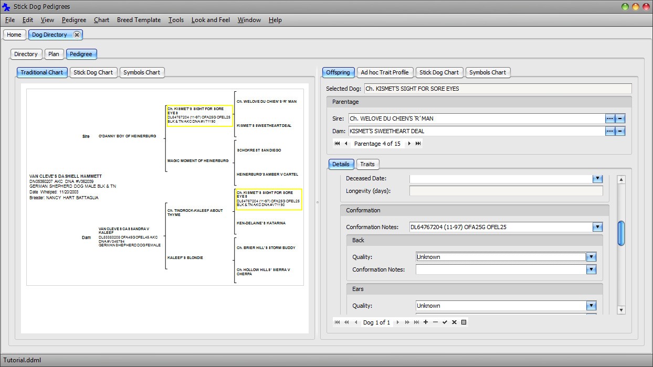The width and height of the screenshot is (653, 367).
Task: Clear the Dam field with its minus button
Action: [x=620, y=131]
